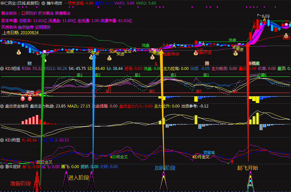This screenshot has width=291, height=192.
Task: Expand the KDJ短线 indicator panel menu
Action: click(2, 69)
